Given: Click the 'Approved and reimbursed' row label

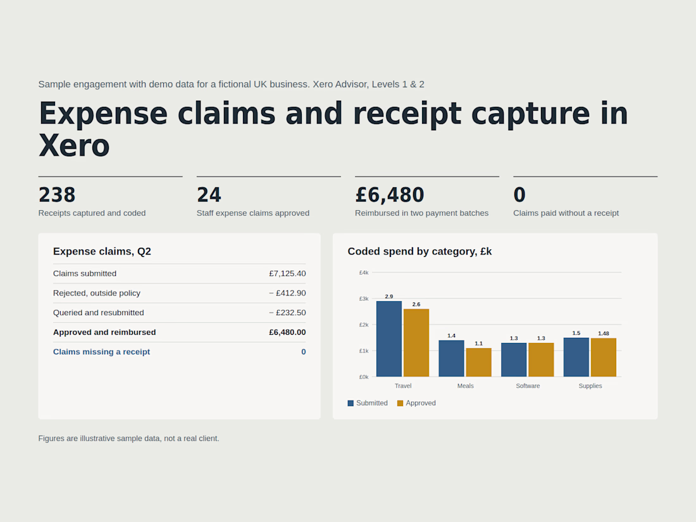Looking at the screenshot, I should point(104,332).
